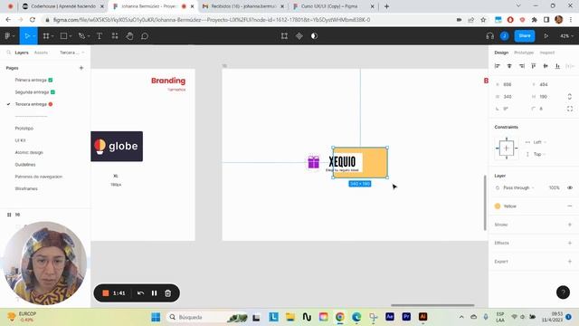Viewport: 579px width, 326px height.
Task: Switch to the Prototype tab
Action: [524, 53]
